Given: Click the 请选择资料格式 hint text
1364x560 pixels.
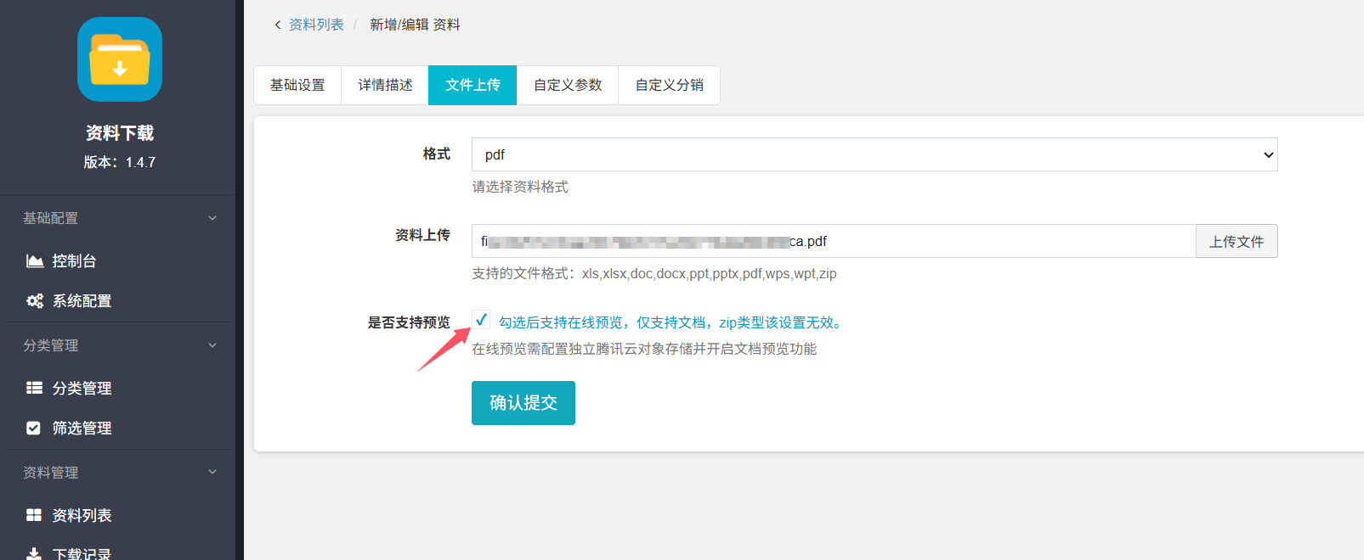Looking at the screenshot, I should point(520,187).
